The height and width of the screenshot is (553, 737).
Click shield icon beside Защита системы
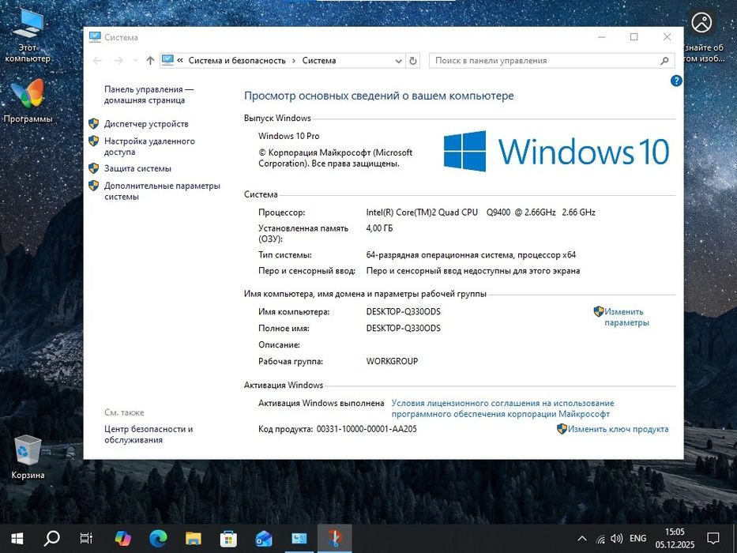[x=93, y=168]
